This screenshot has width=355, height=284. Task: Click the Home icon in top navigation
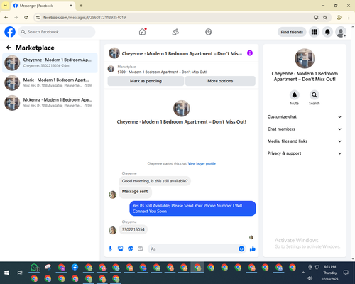pos(142,32)
